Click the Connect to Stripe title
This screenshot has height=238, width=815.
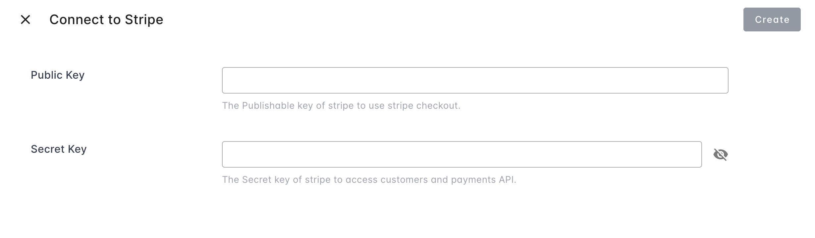click(106, 20)
